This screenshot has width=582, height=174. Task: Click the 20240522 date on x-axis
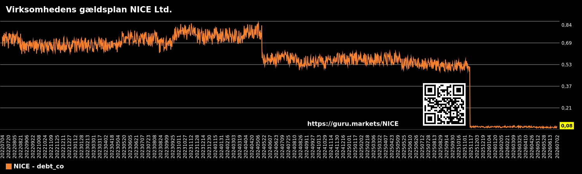(264, 146)
